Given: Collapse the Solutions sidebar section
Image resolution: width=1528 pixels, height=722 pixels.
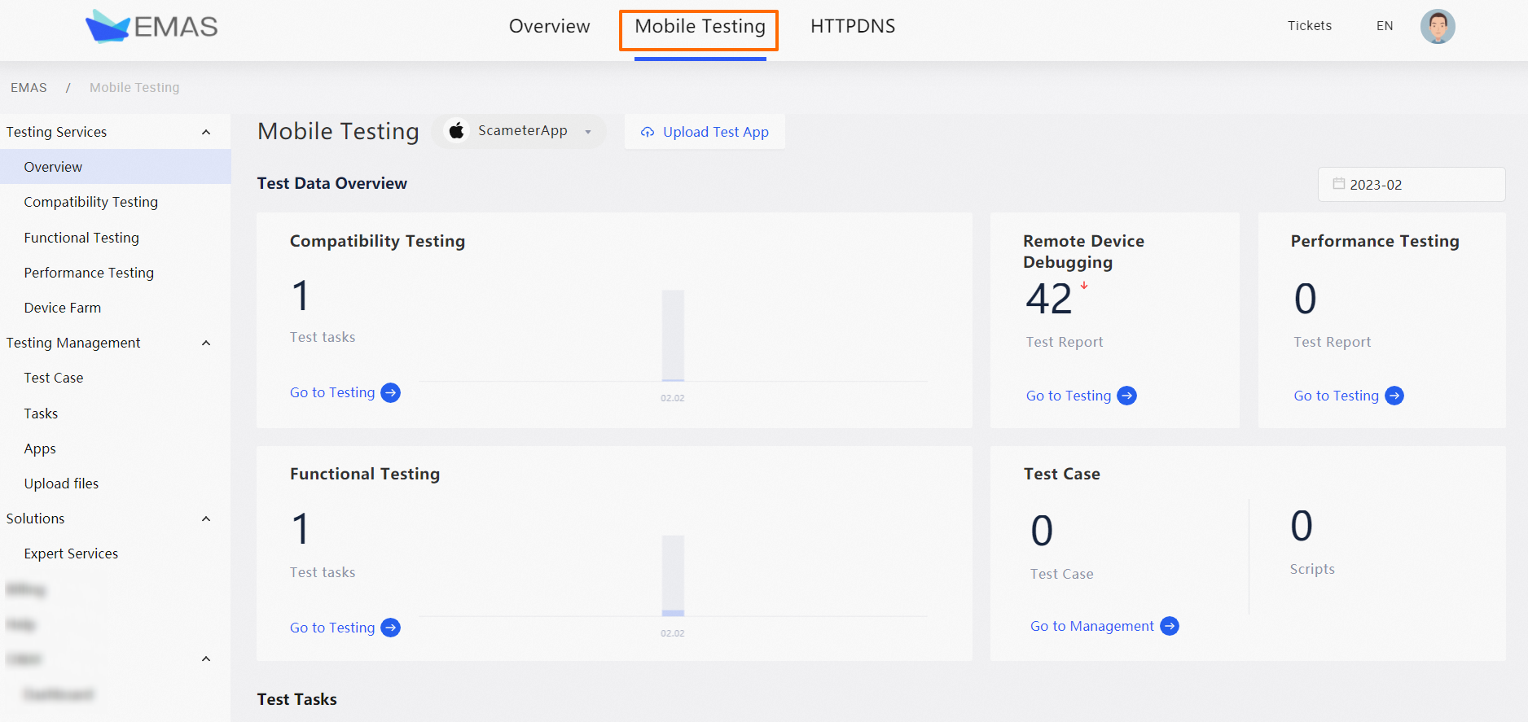Looking at the screenshot, I should pos(206,519).
